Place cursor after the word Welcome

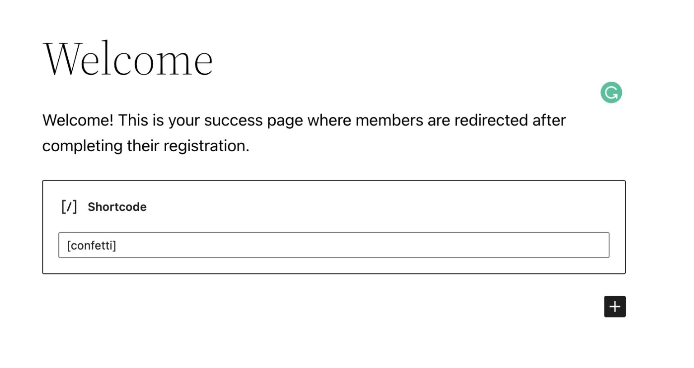(213, 59)
